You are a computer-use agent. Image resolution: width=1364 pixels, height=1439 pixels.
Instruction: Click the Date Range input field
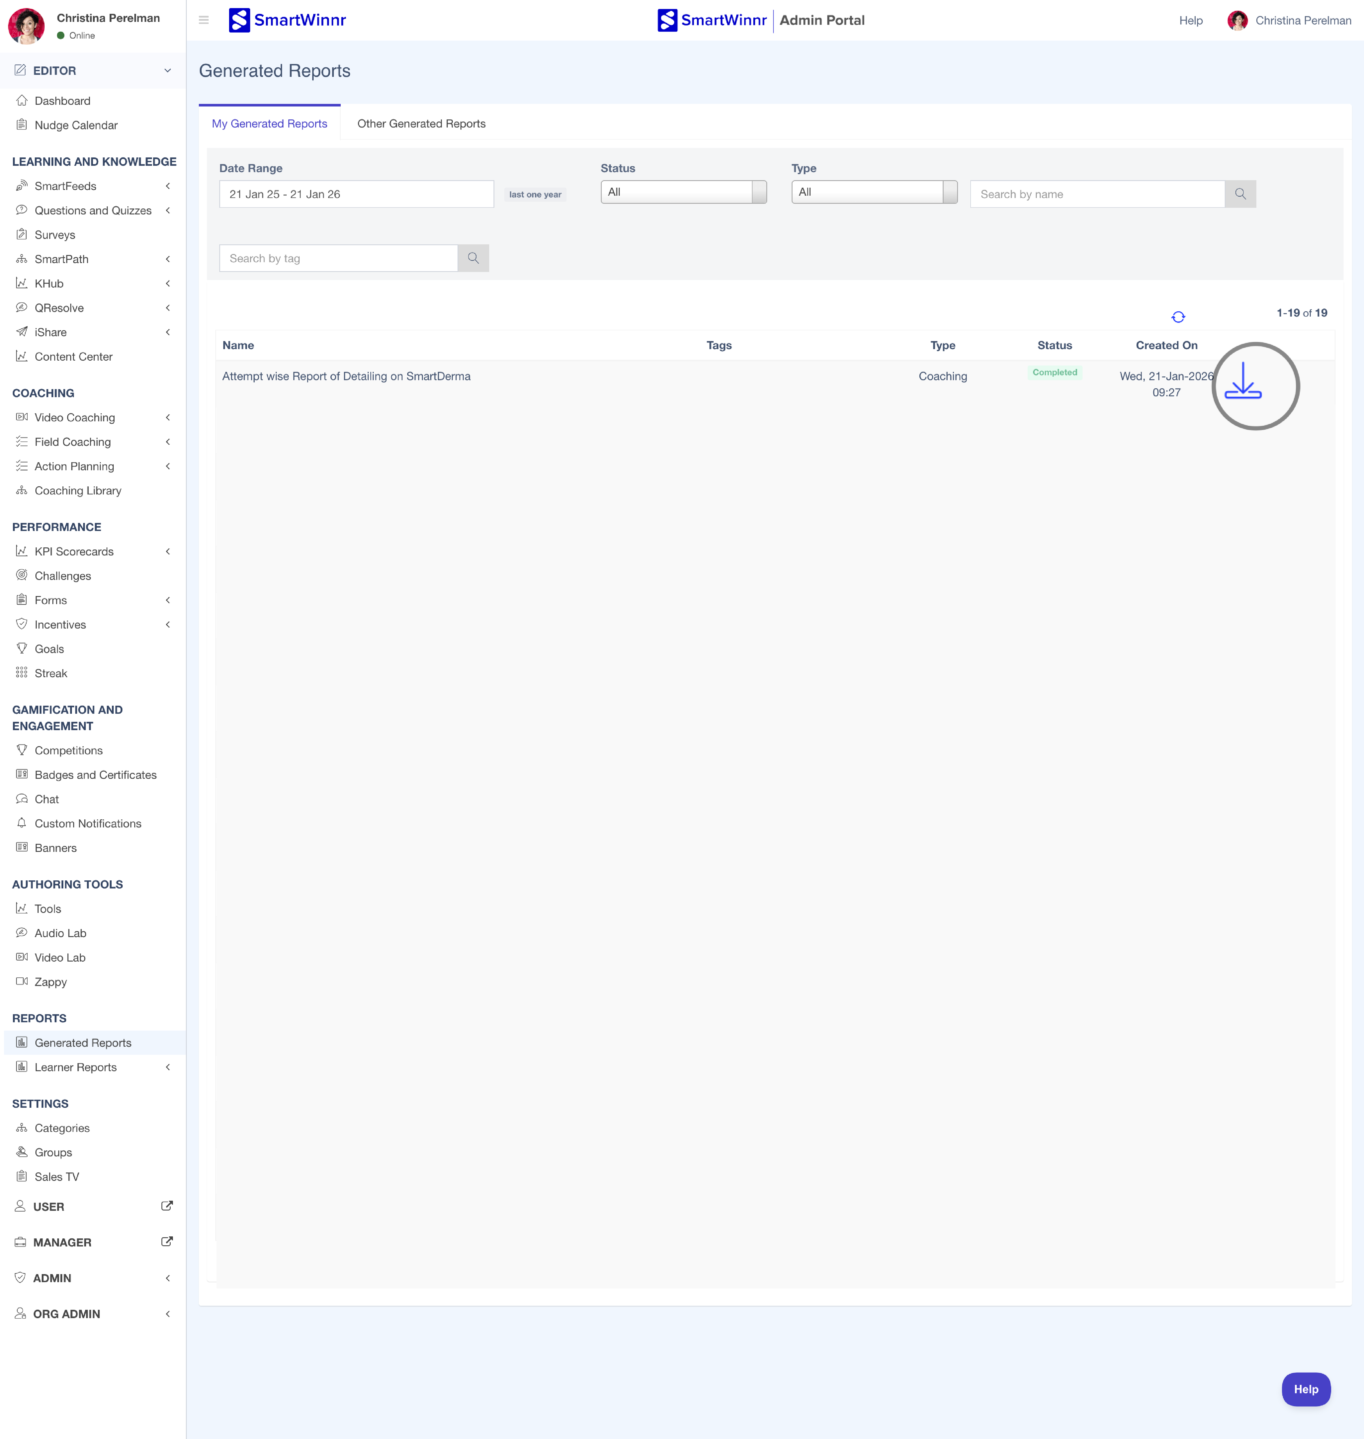pyautogui.click(x=356, y=194)
